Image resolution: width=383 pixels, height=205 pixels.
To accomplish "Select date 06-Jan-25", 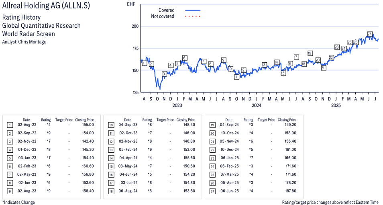I will [230, 158].
